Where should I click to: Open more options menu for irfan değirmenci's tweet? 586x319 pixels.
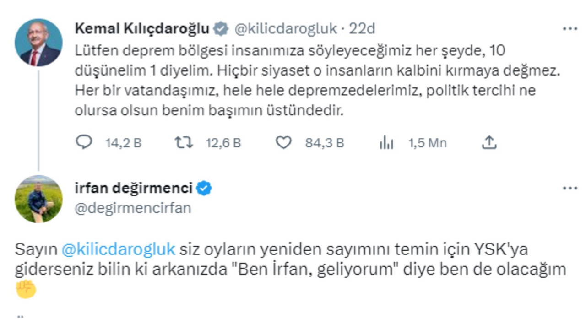(570, 188)
